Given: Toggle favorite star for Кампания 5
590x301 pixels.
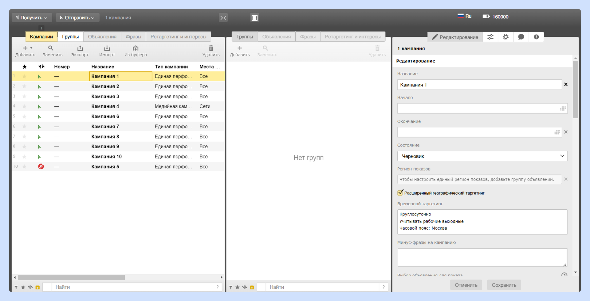Looking at the screenshot, I should [24, 167].
